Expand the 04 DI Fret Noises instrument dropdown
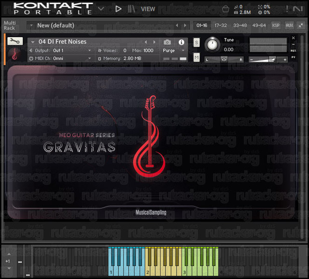The image size is (309, 279). click(x=33, y=42)
